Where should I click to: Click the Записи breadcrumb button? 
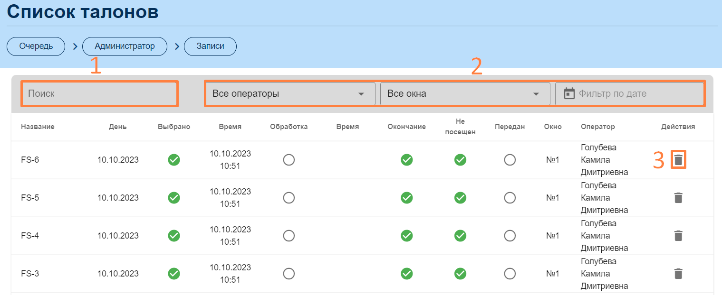(x=210, y=46)
